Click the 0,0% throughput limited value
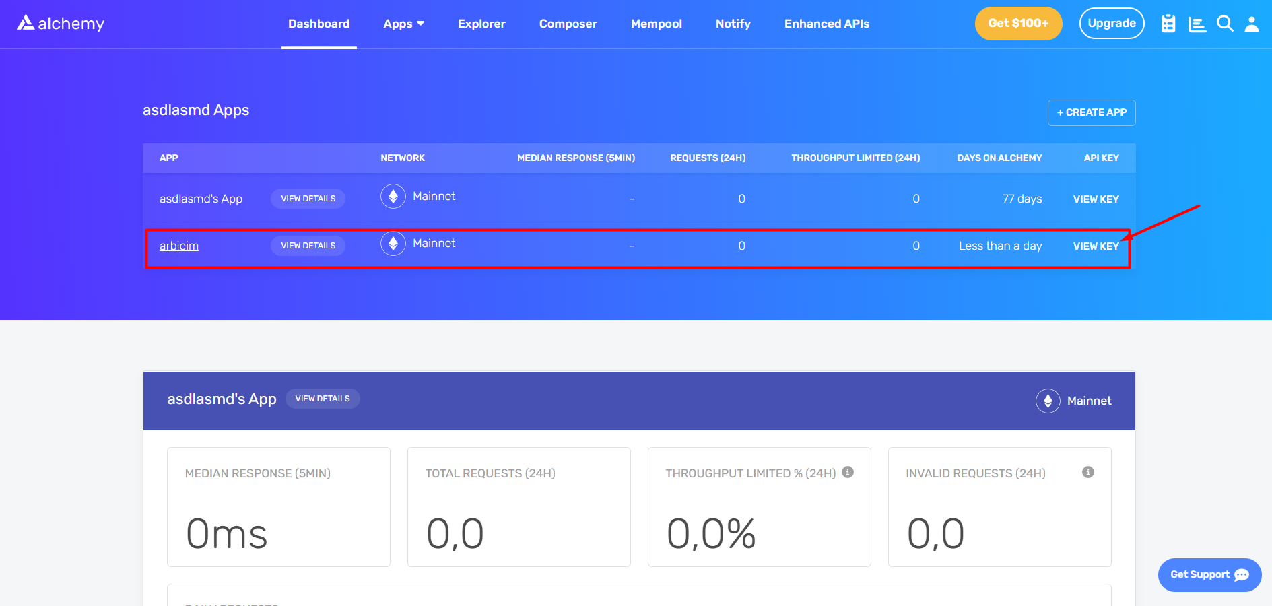 tap(711, 534)
